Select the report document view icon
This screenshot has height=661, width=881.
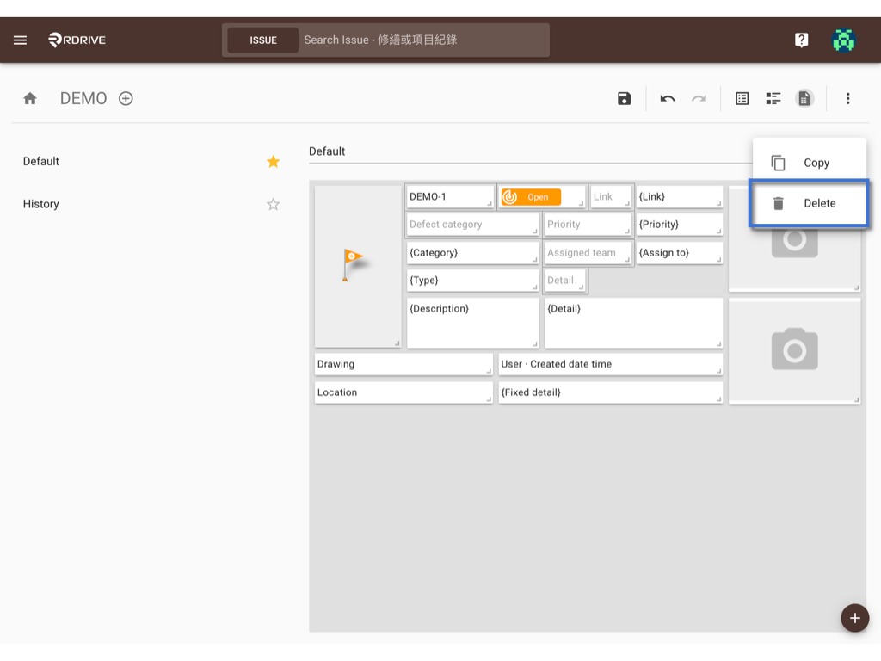tap(804, 98)
